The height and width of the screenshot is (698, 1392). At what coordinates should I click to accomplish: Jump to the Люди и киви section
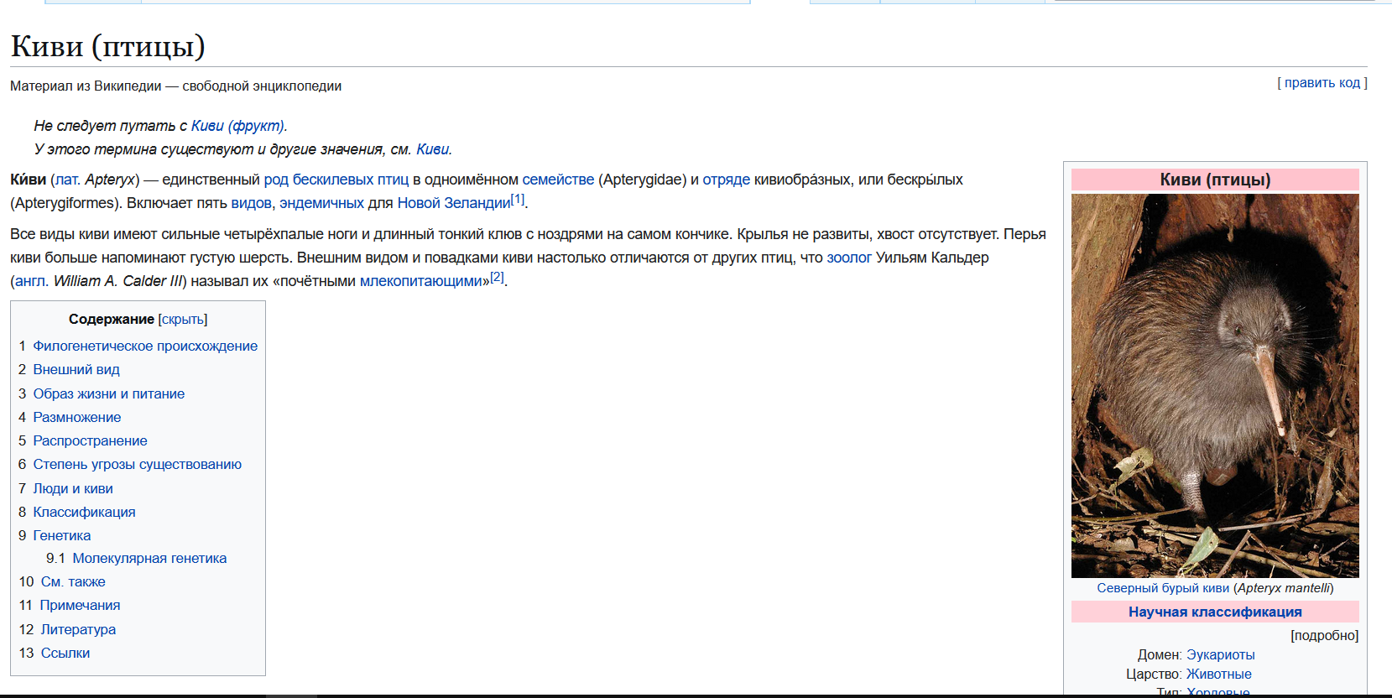73,488
